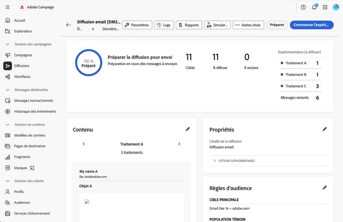The height and width of the screenshot is (222, 343).
Task: Start the experiment with Commencer l'expéri...
Action: [311, 25]
